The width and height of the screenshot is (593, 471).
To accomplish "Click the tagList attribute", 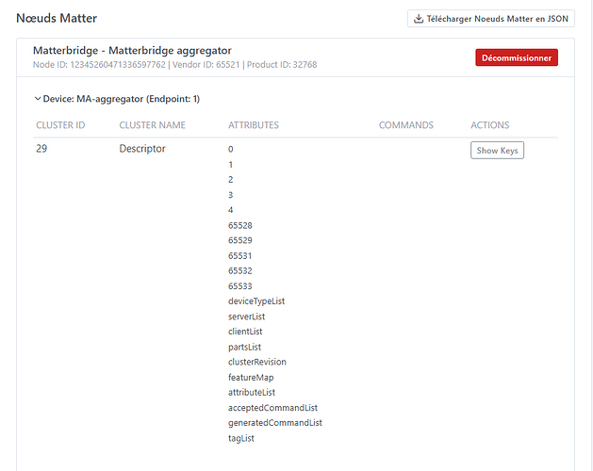I will [x=240, y=438].
